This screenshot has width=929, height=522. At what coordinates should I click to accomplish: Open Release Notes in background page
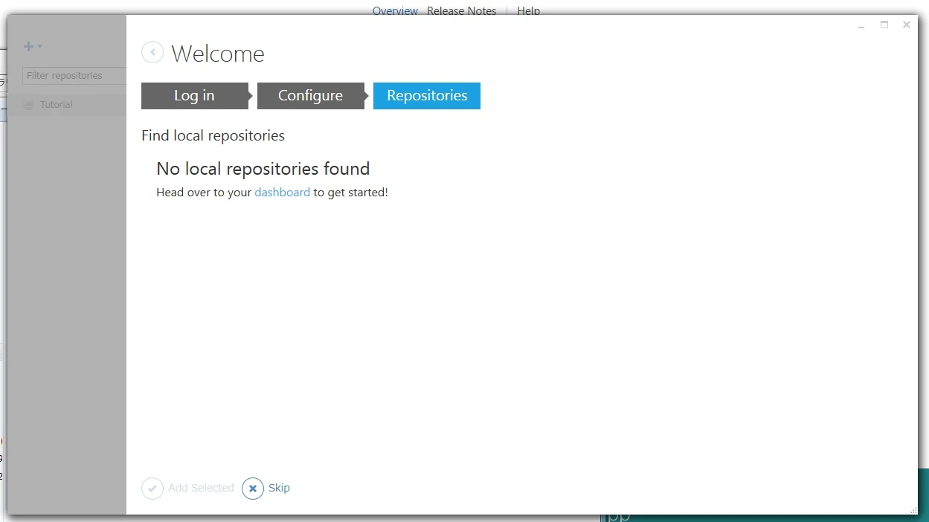pos(461,11)
